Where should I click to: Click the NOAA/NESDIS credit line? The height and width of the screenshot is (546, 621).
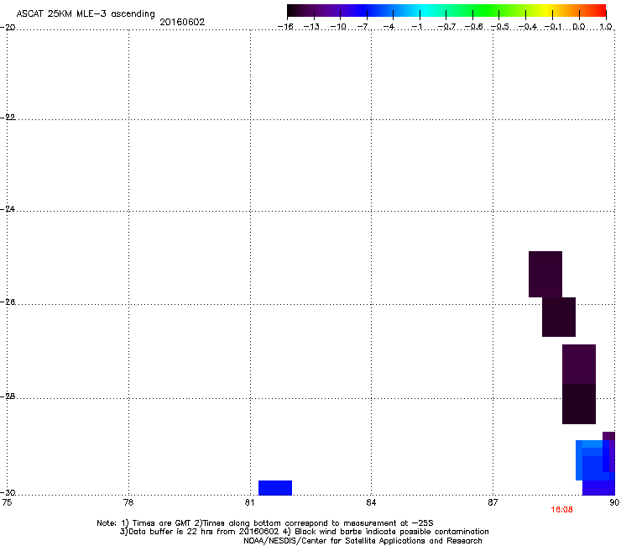pyautogui.click(x=363, y=541)
